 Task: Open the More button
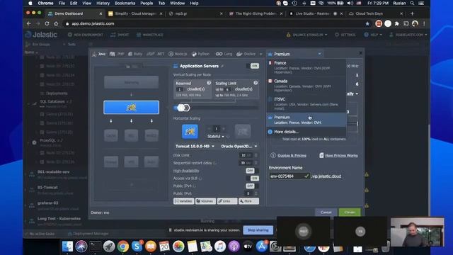point(248,201)
